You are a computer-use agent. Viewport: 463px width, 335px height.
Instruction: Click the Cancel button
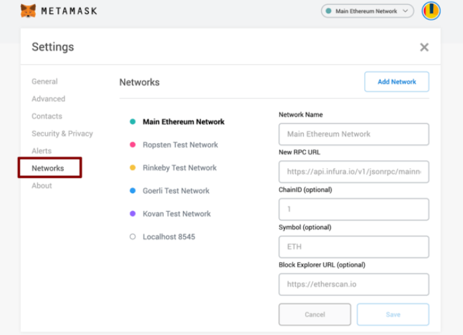click(314, 314)
